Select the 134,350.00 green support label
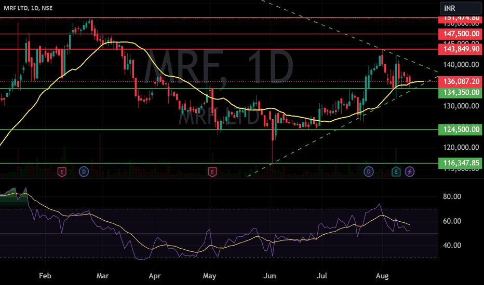 pyautogui.click(x=460, y=92)
